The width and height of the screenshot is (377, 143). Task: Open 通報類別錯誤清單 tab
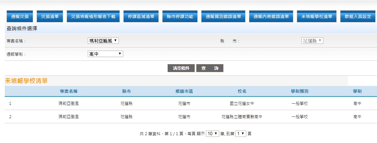[223, 16]
